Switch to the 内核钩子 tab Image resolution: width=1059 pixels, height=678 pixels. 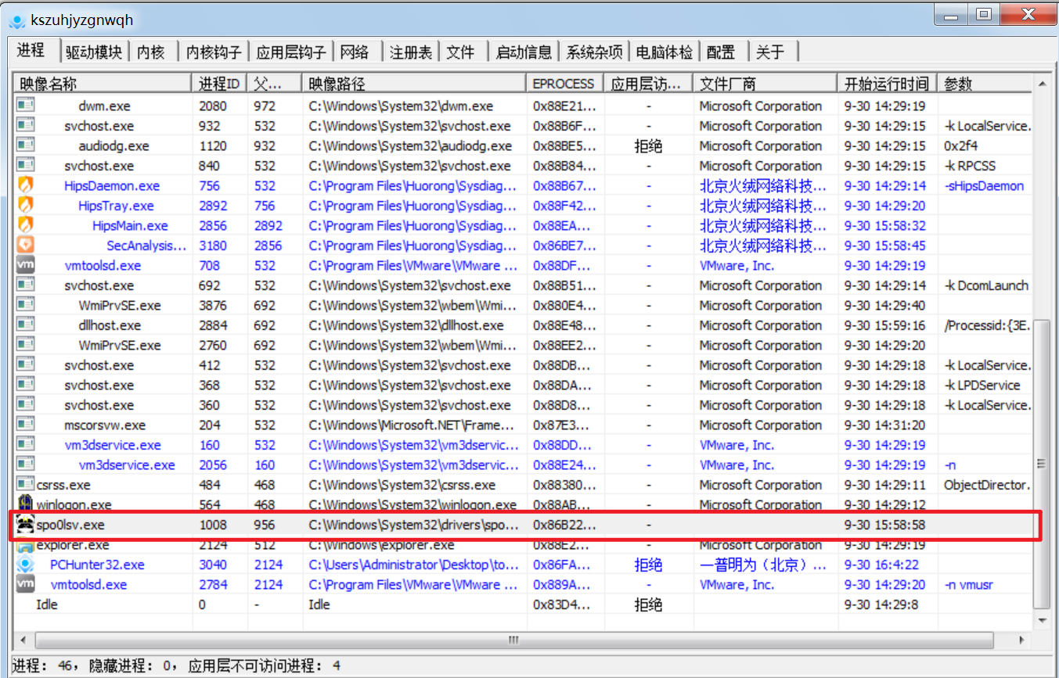coord(214,52)
